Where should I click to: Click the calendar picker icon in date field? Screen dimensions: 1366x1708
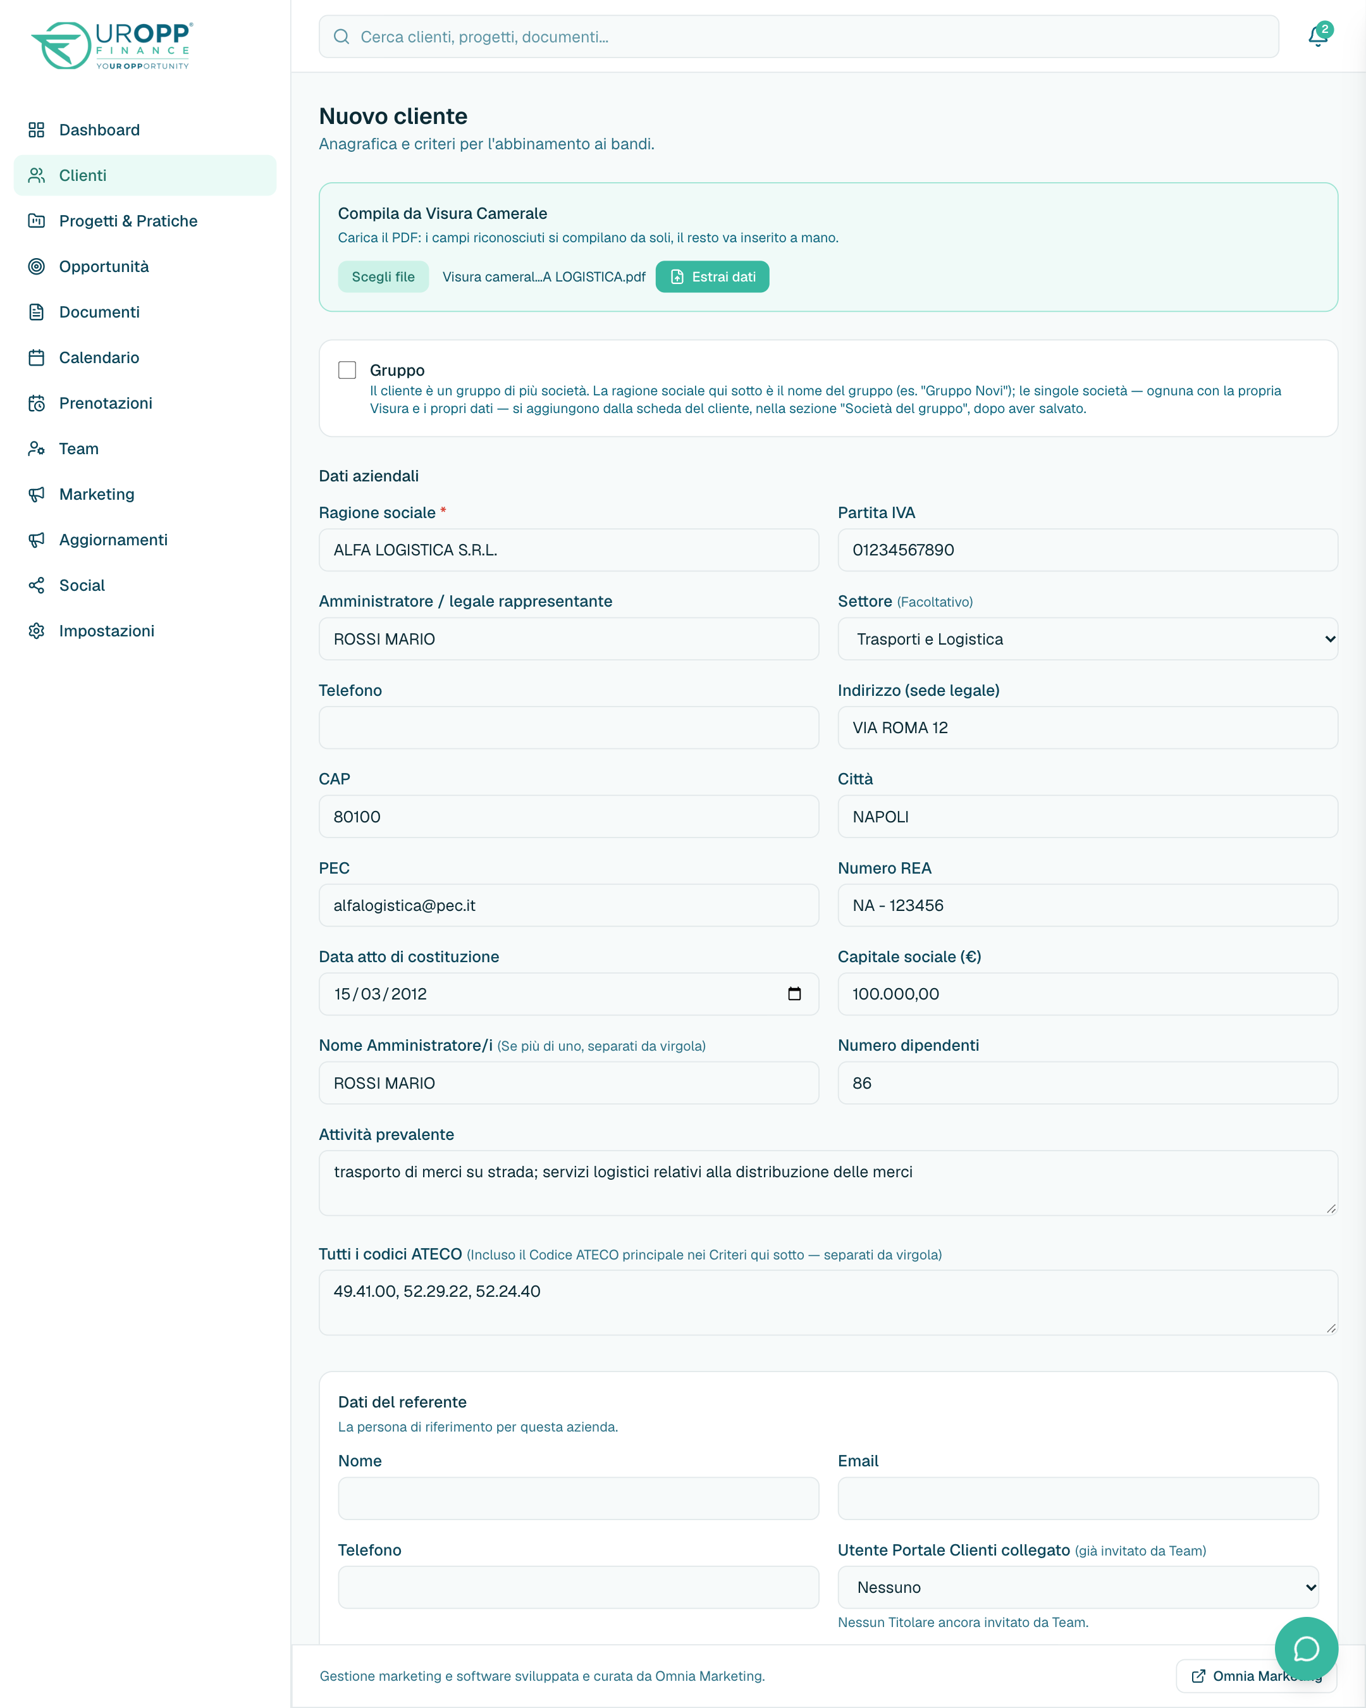click(x=794, y=993)
